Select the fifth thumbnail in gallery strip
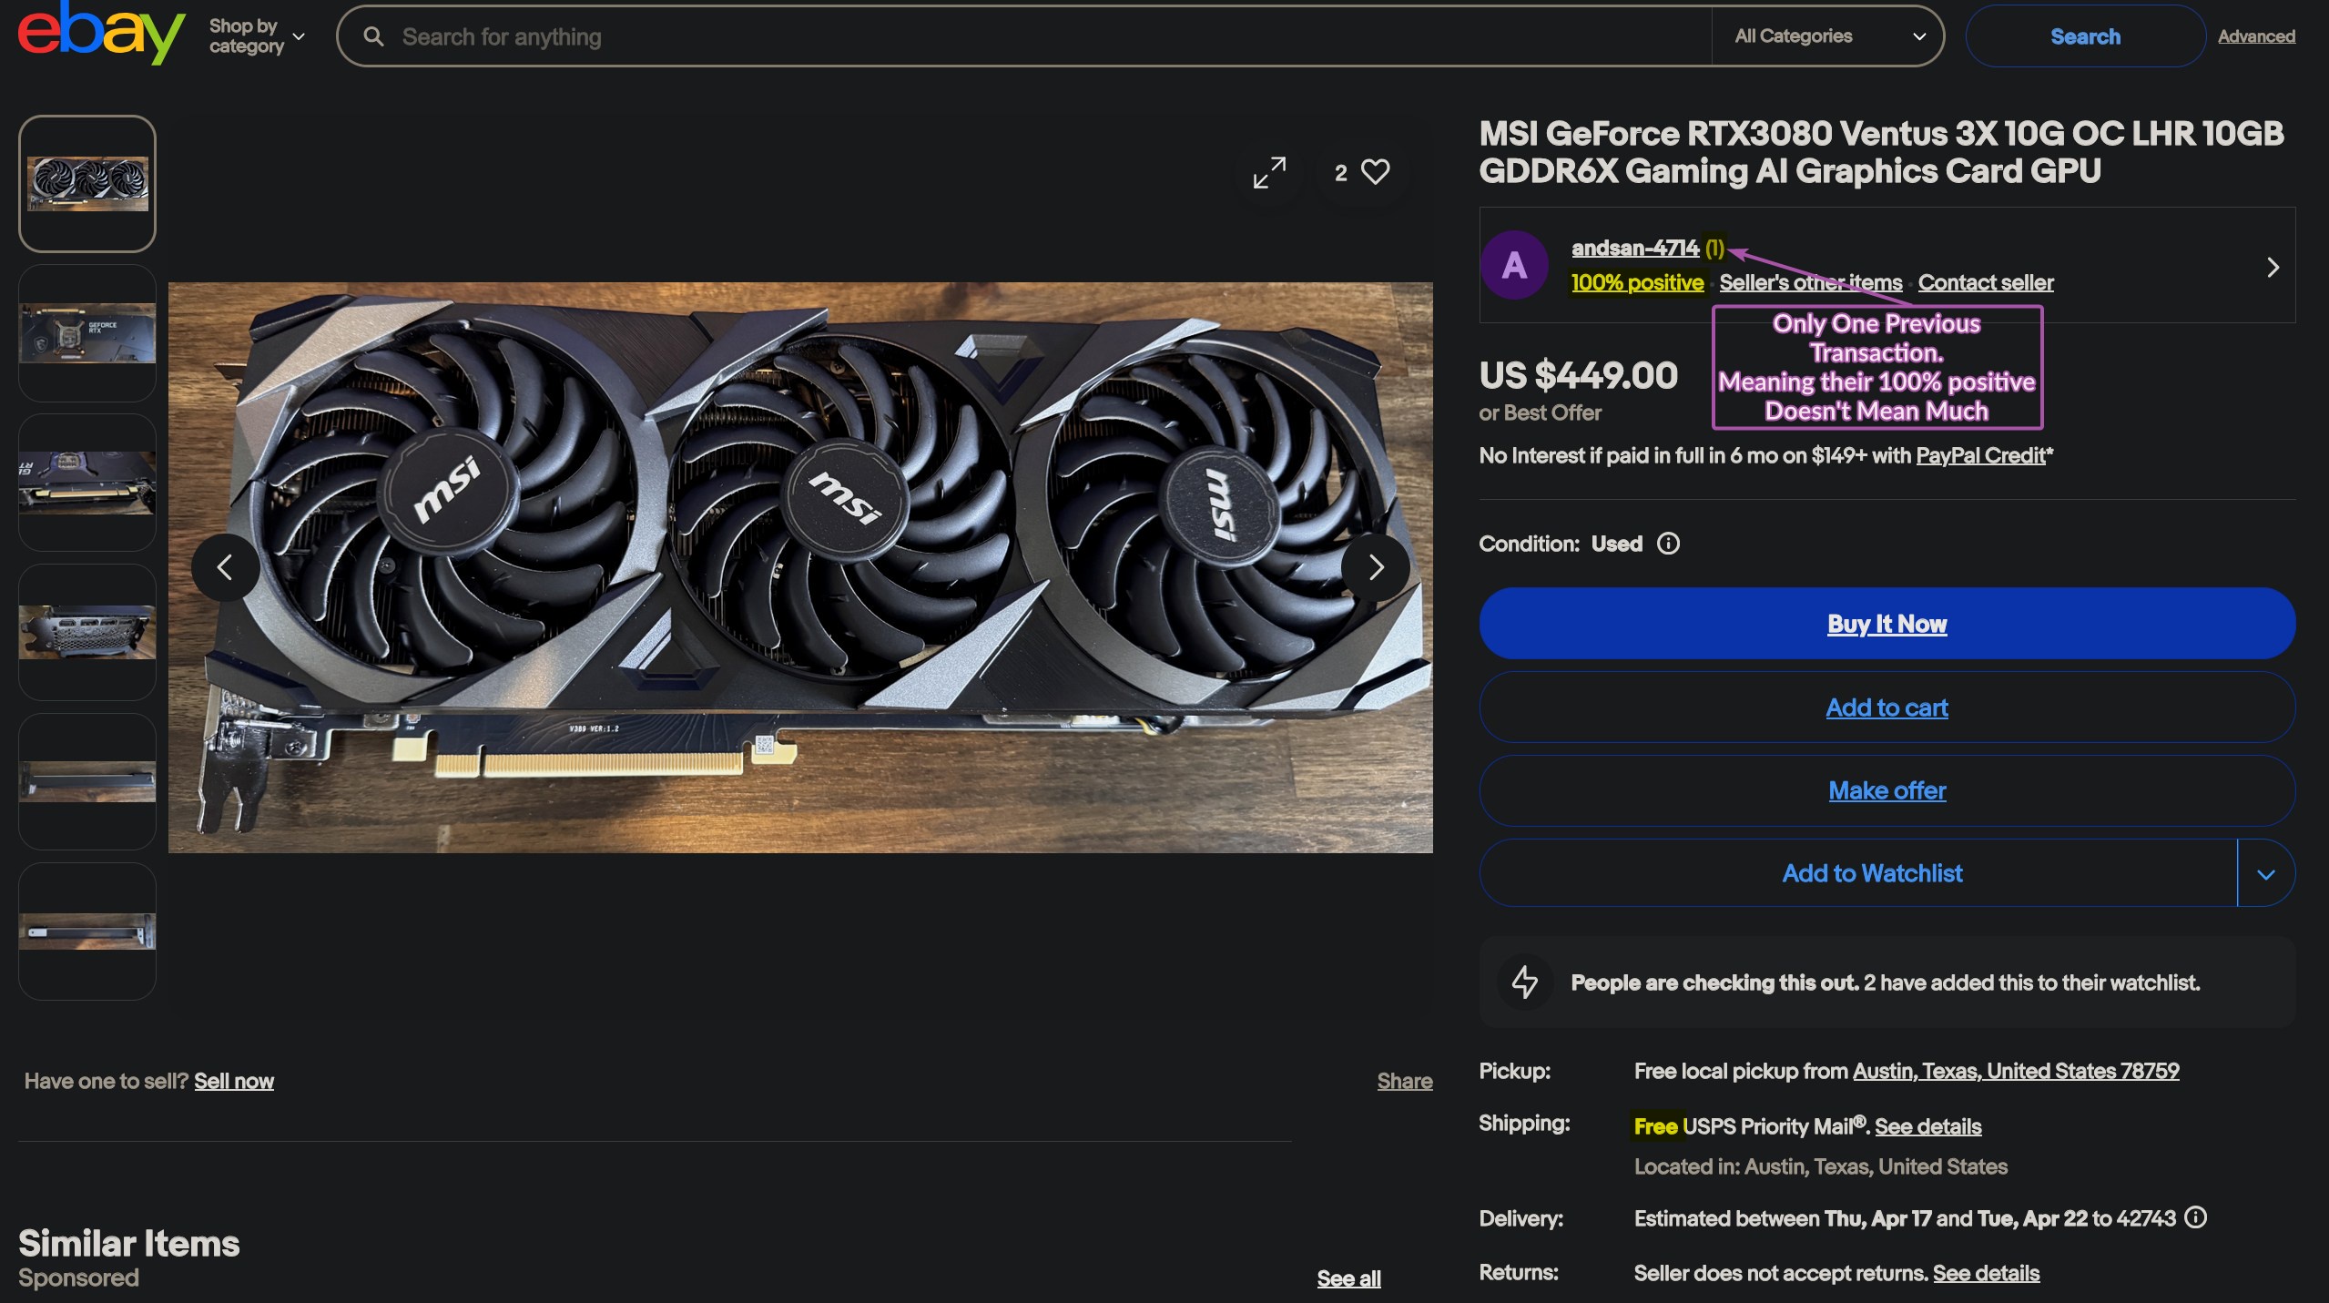2329x1303 pixels. click(87, 781)
